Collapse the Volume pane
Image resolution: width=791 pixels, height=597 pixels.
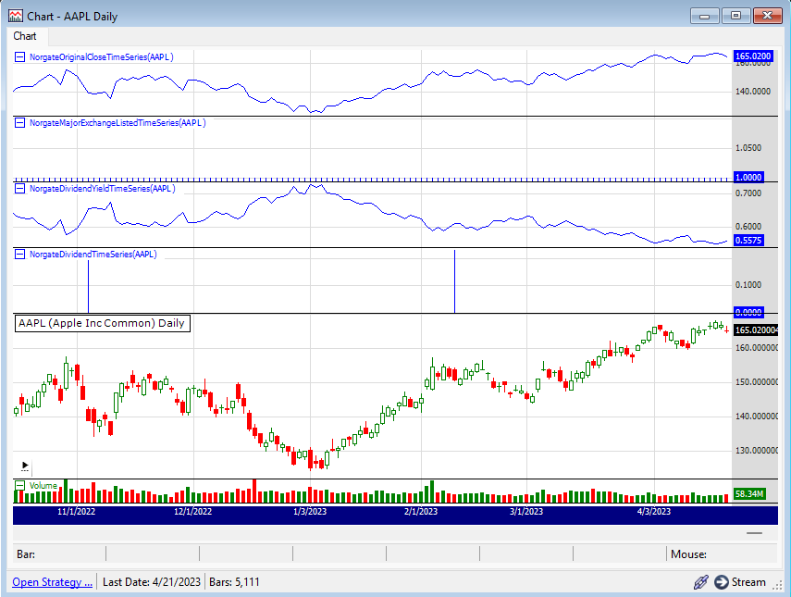tap(19, 486)
